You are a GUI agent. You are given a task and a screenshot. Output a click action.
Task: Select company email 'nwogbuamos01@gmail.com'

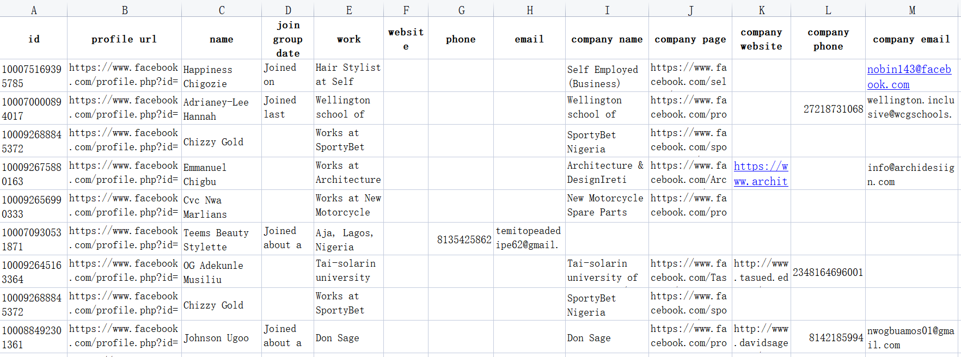point(913,337)
